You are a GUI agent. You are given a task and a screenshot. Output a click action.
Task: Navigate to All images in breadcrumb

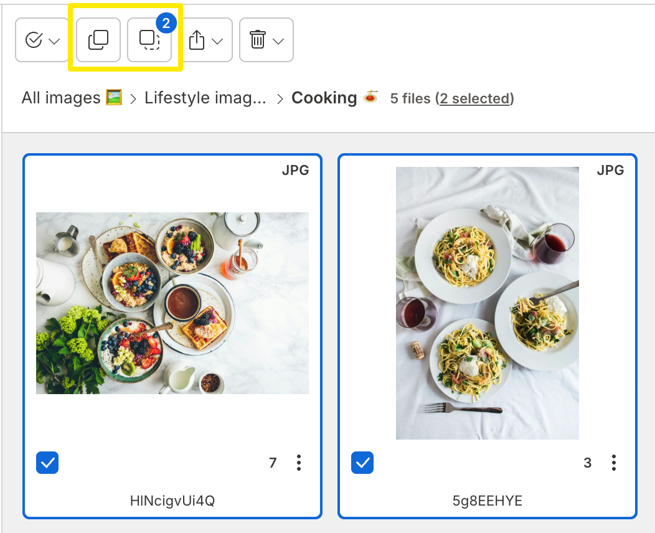tap(60, 97)
